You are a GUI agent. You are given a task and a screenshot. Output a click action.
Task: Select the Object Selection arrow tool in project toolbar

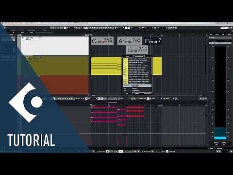click(x=85, y=28)
